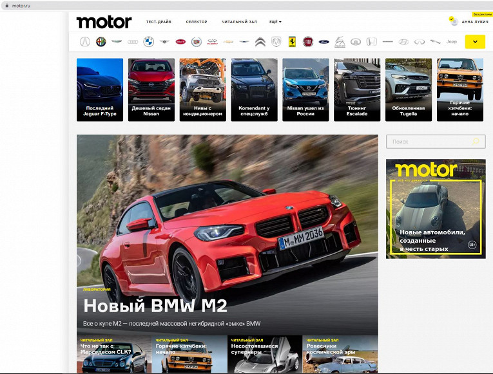Expand brands list with yellow chevron button

pyautogui.click(x=475, y=41)
